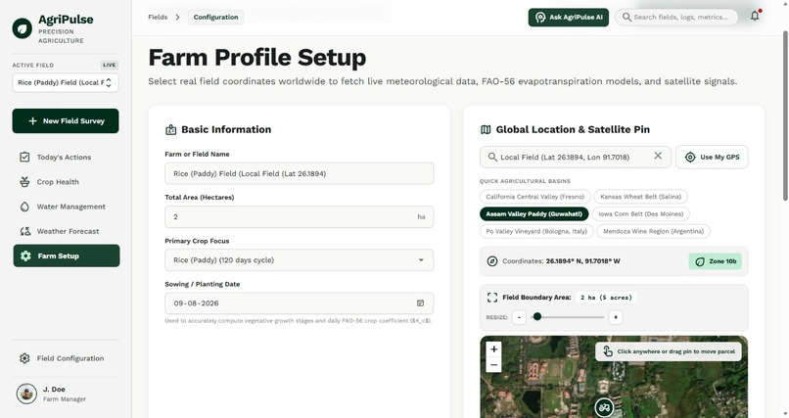Click the field boundary resize slider
789x418 pixels.
[x=568, y=317]
